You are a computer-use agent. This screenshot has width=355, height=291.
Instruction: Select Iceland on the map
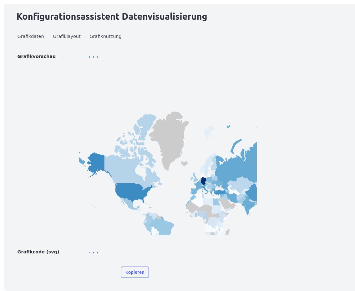[184, 163]
